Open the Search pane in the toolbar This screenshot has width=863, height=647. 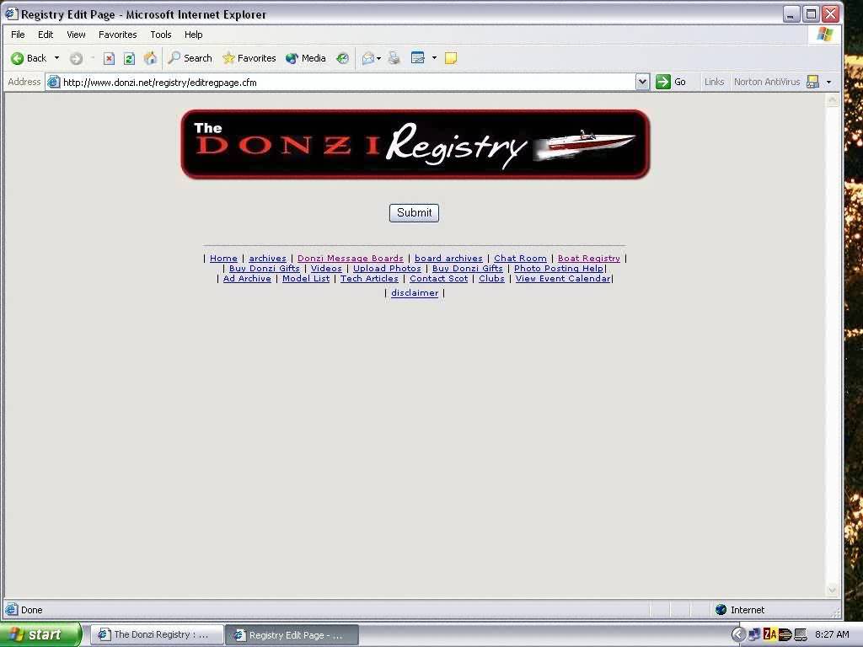click(x=190, y=58)
